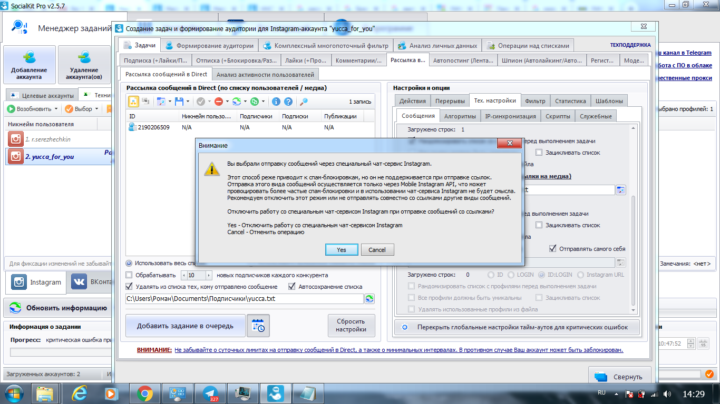720x404 pixels.
Task: Click the blue floppy save icon
Action: tap(179, 102)
